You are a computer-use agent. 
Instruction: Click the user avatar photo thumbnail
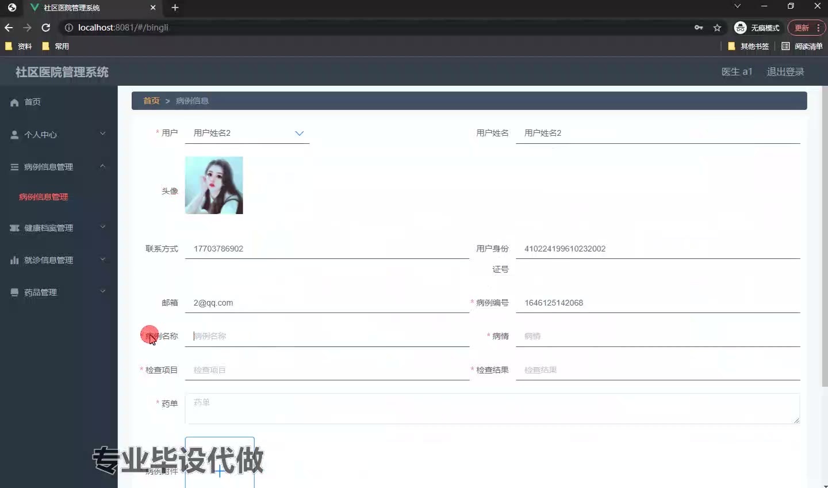(x=214, y=185)
